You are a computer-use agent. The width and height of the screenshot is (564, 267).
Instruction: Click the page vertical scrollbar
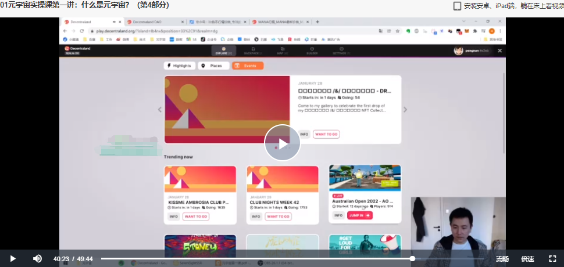[504, 113]
